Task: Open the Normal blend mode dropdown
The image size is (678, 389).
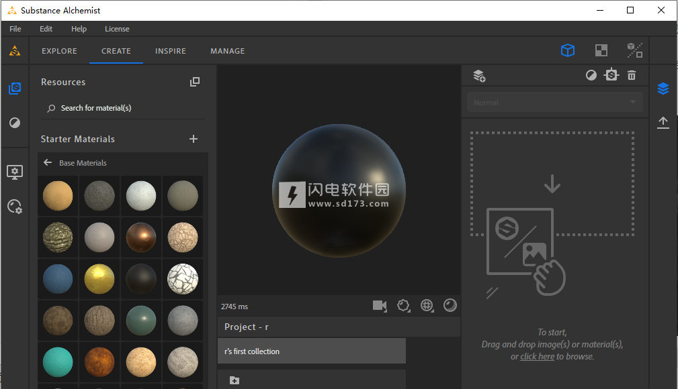Action: [x=555, y=103]
